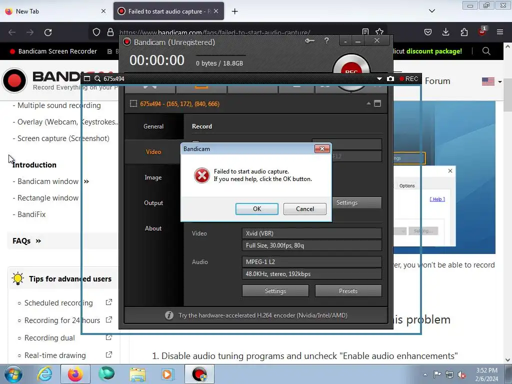Close the New Tab browser tab

click(x=103, y=11)
